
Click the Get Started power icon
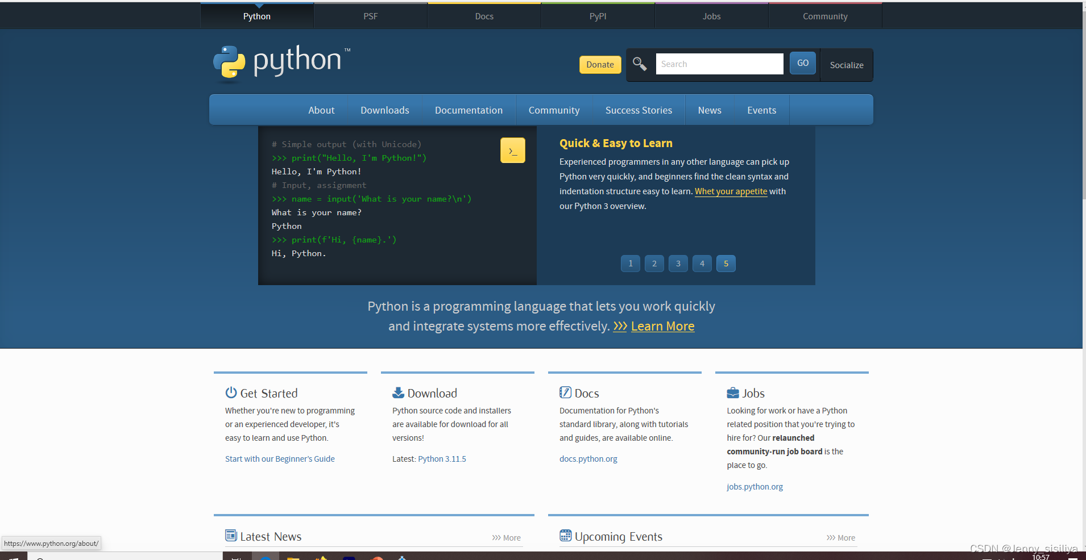coord(231,392)
